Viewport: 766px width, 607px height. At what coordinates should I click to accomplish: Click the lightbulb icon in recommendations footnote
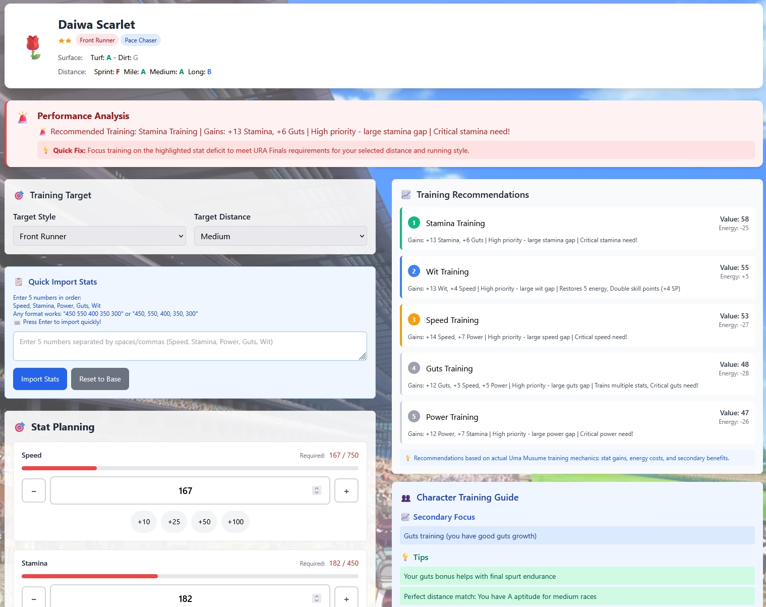(408, 458)
